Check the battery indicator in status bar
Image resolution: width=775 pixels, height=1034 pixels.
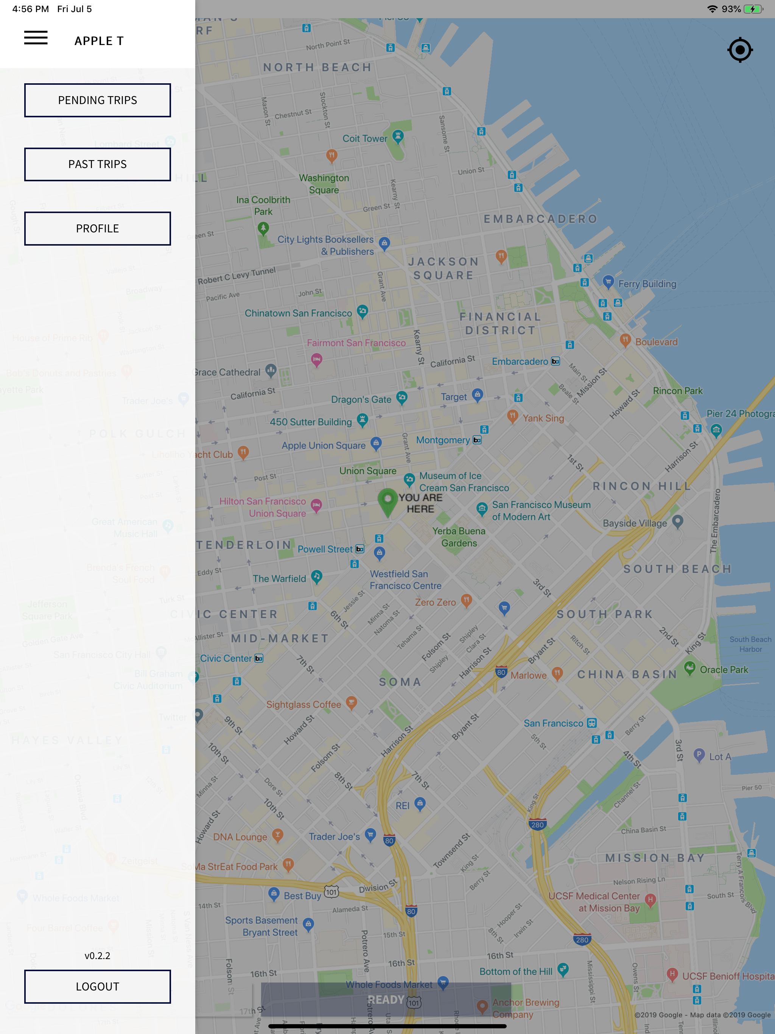pos(753,9)
